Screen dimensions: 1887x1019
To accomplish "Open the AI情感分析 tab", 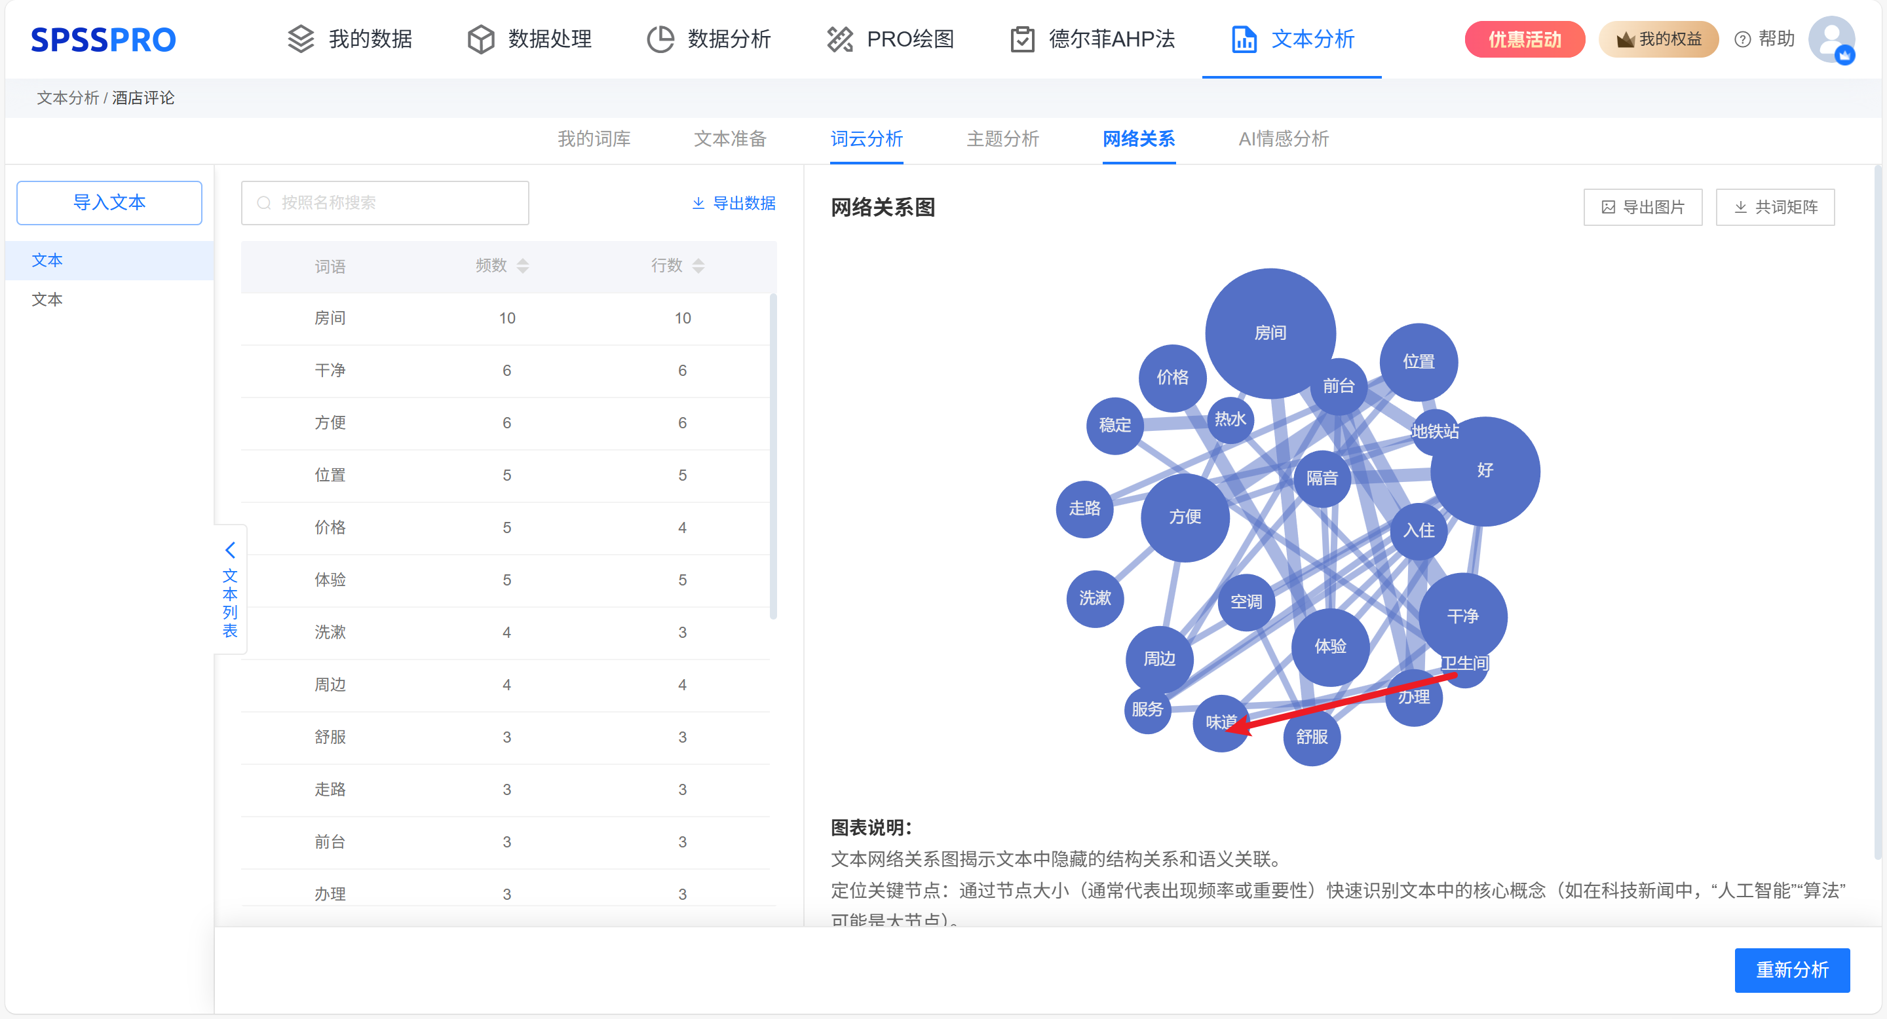I will click(x=1283, y=138).
